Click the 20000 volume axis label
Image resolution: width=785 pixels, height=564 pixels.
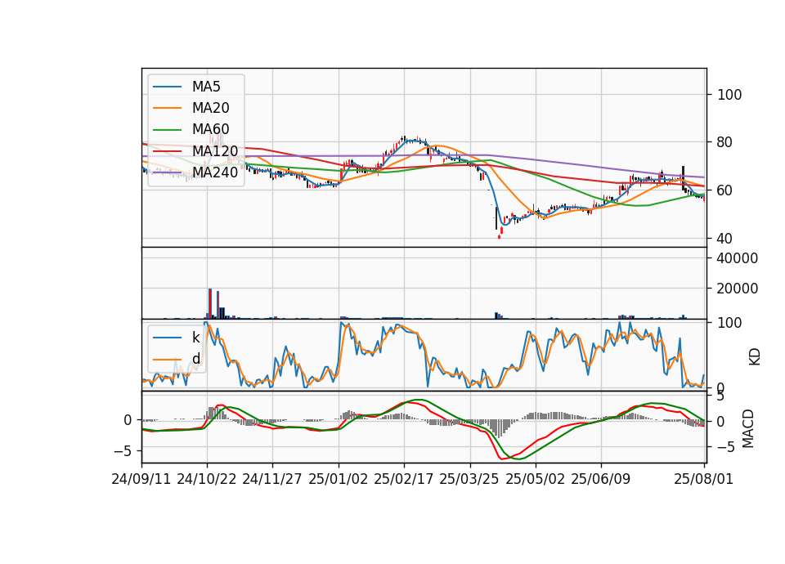(x=738, y=289)
